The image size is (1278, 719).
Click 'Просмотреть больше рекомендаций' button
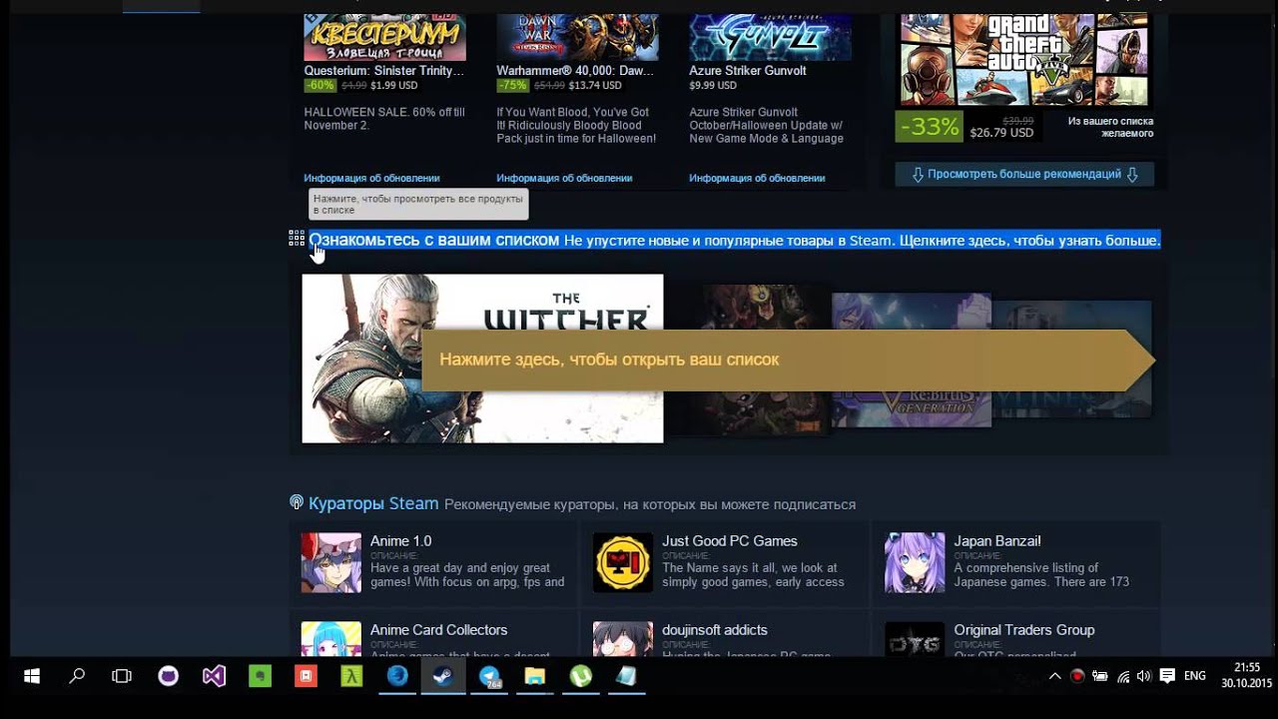tap(1024, 174)
